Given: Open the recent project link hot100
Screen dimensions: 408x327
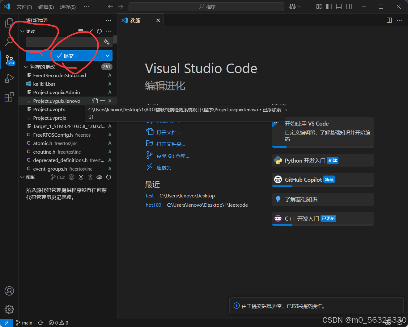Looking at the screenshot, I should [x=153, y=205].
